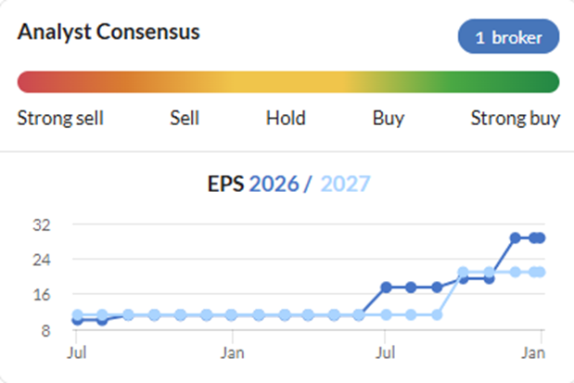The height and width of the screenshot is (383, 574).
Task: Click the highest dark-blue 2026 EPS point
Action: (x=515, y=238)
